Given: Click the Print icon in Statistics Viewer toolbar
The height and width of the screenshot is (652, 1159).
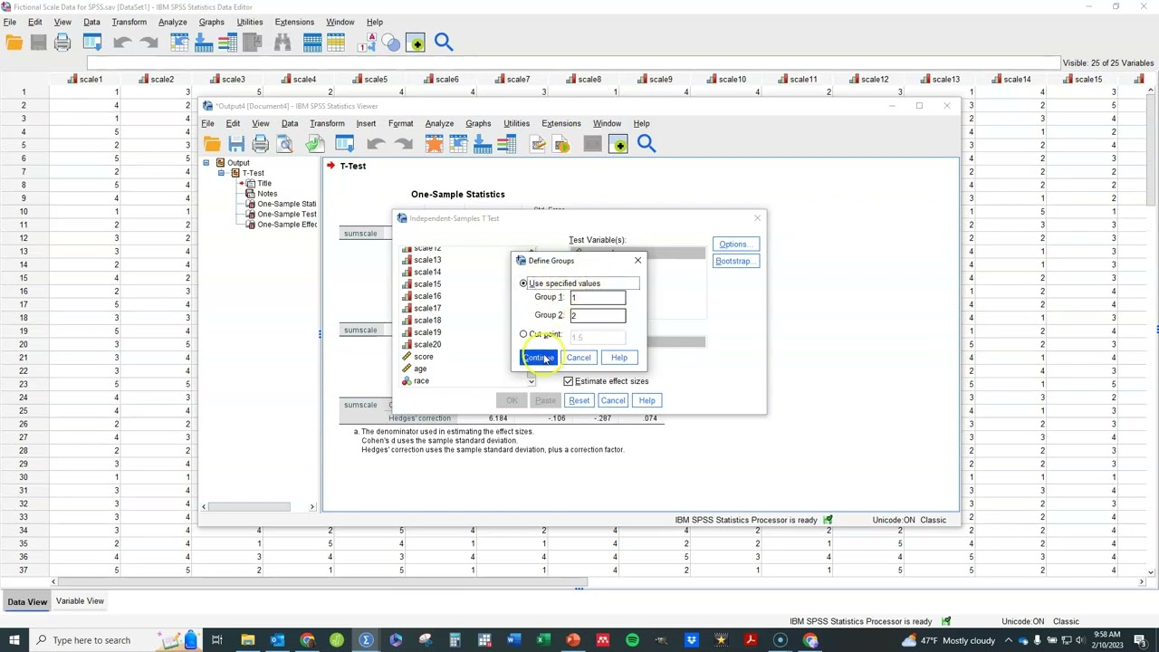Looking at the screenshot, I should point(261,144).
